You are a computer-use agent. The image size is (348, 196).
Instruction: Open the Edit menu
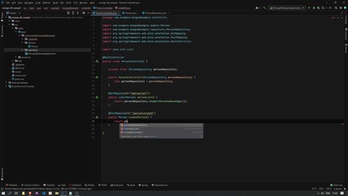[14, 3]
